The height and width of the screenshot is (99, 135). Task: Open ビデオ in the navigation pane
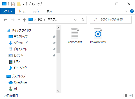click(x=17, y=61)
